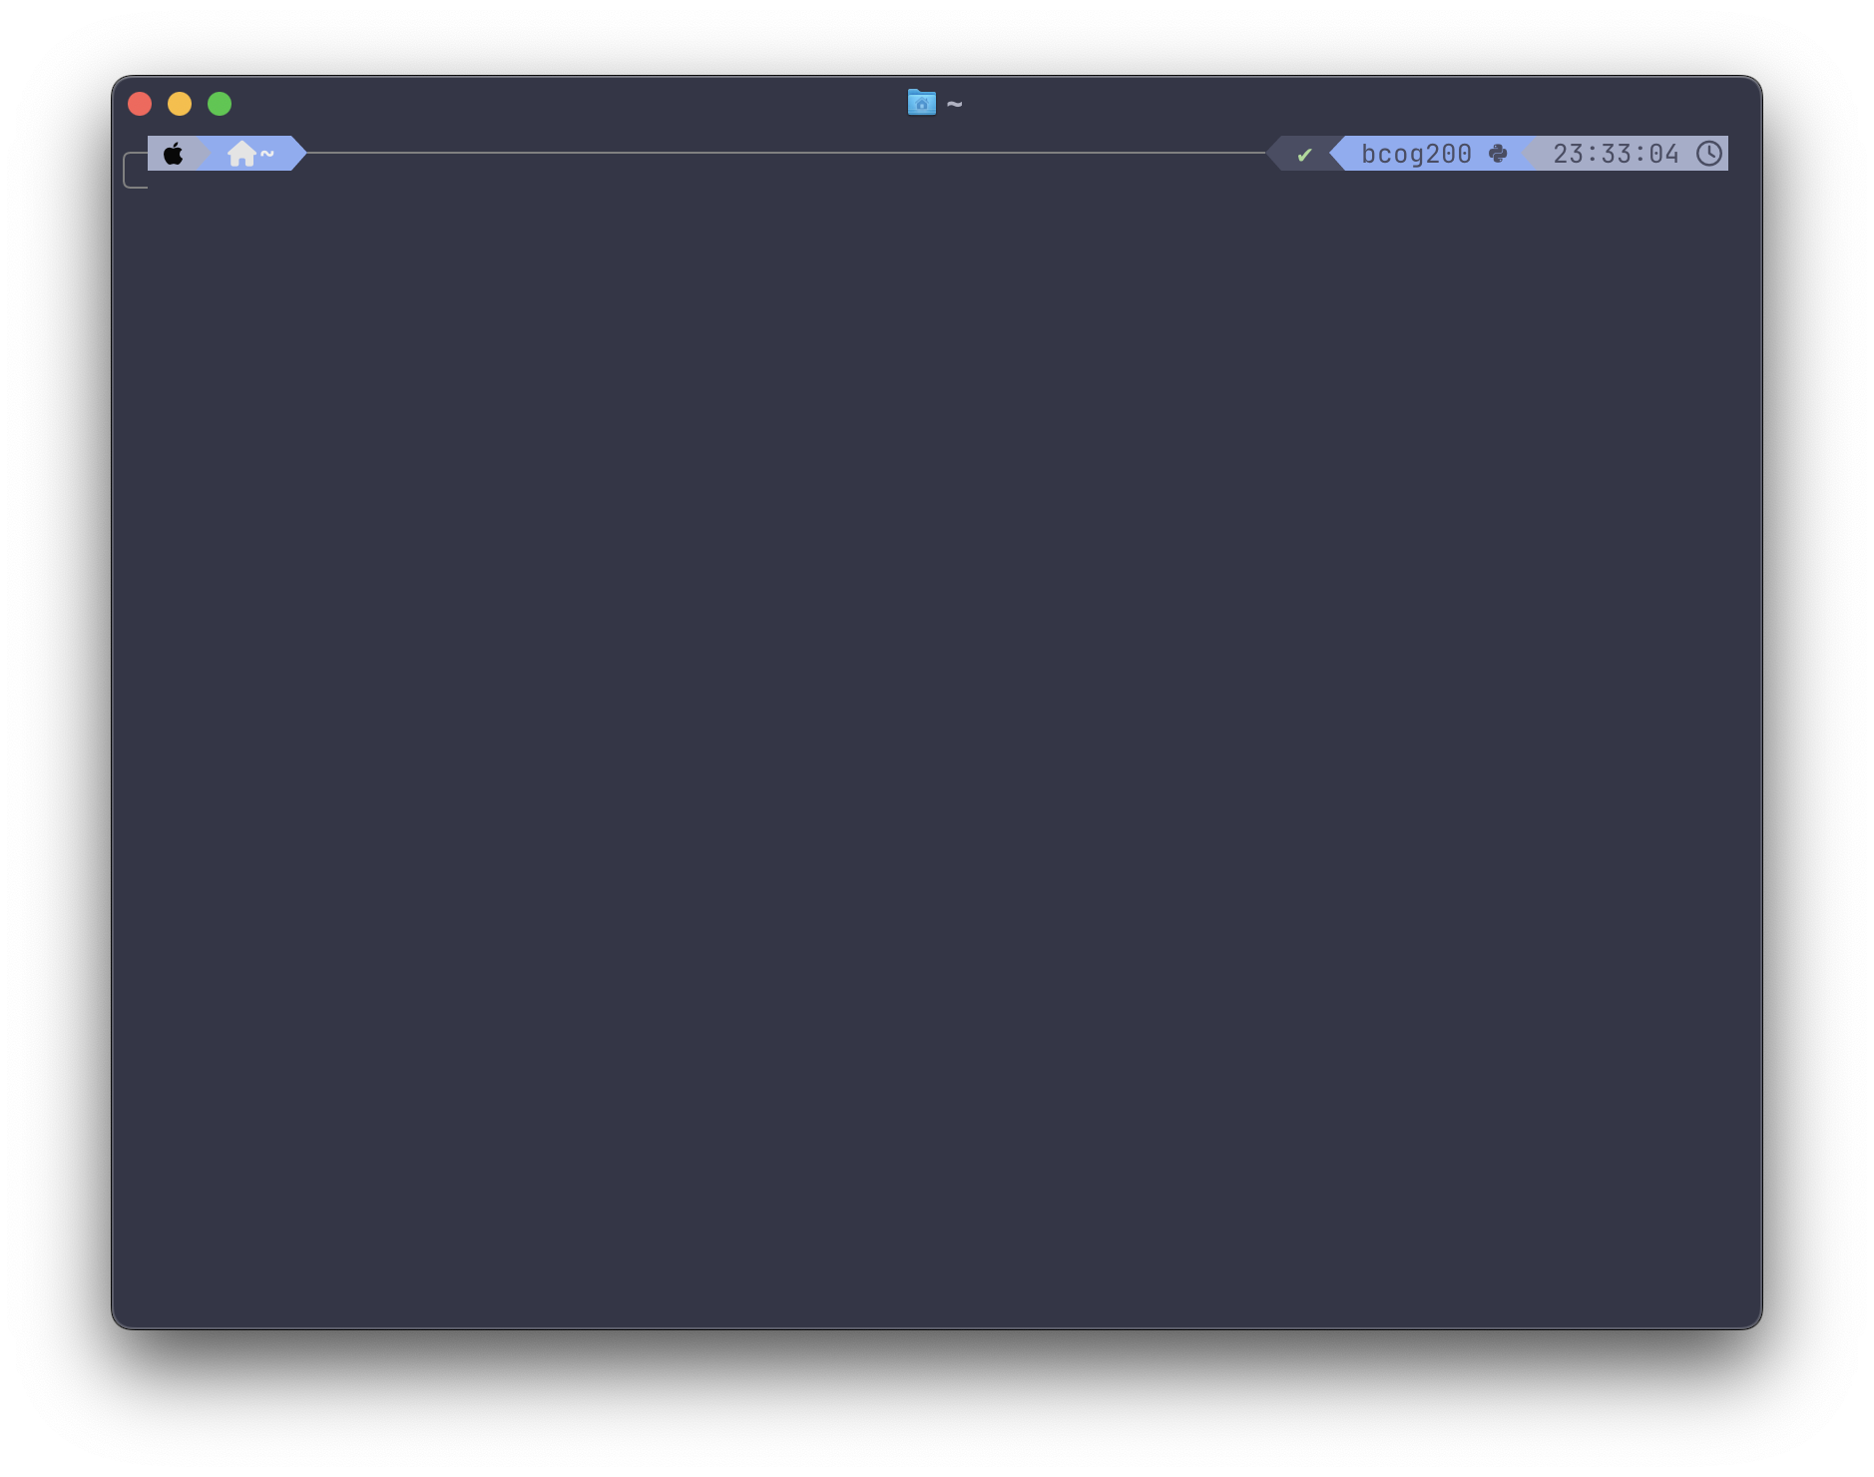
Task: Click the clock icon after the time
Action: pos(1709,154)
